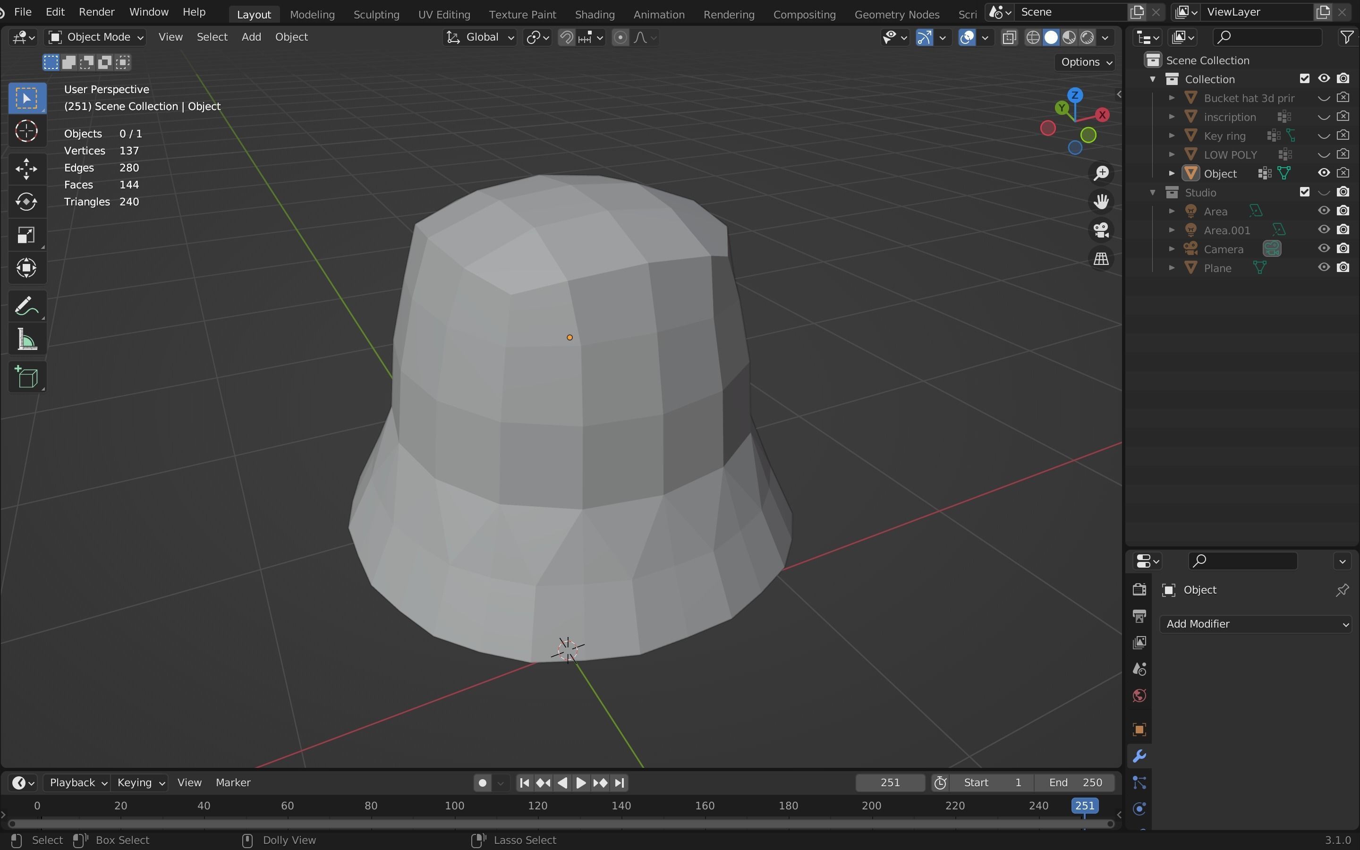Open World properties tab icon
1360x850 pixels.
coord(1139,696)
